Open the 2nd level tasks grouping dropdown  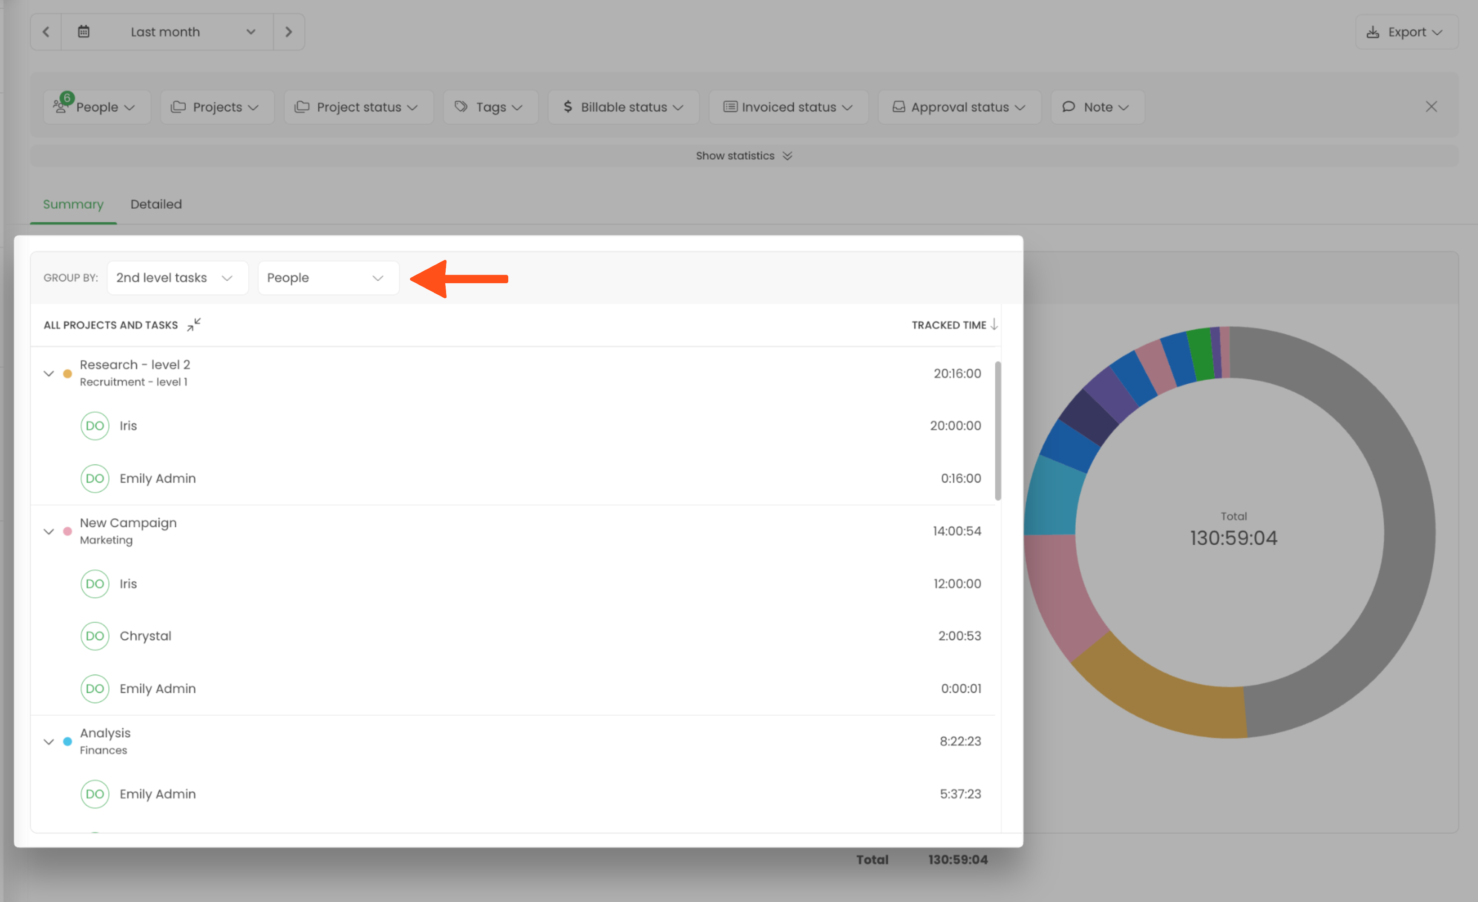pyautogui.click(x=177, y=278)
